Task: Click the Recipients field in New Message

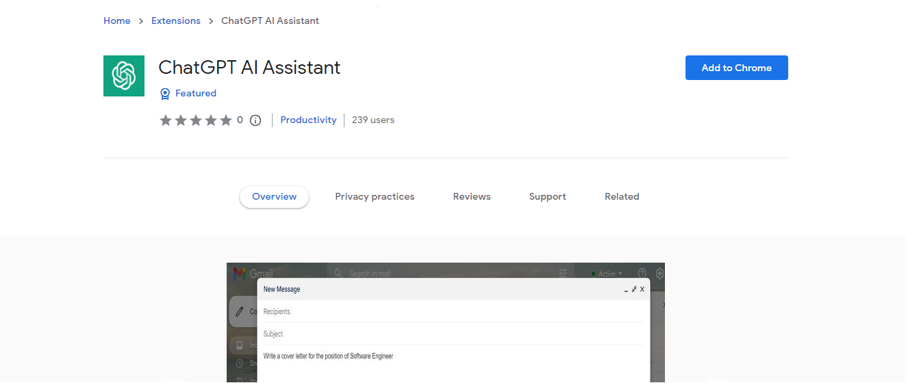Action: click(452, 312)
